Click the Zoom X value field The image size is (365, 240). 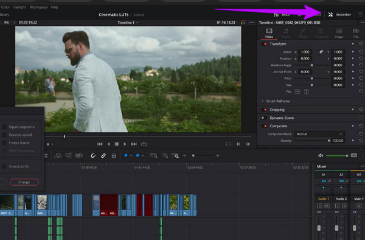[x=305, y=52]
